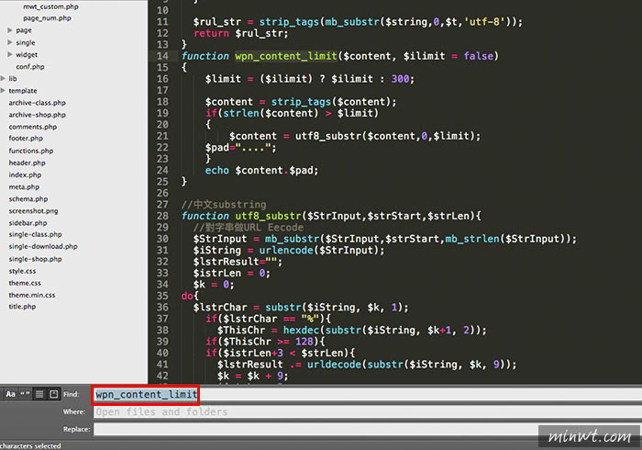This screenshot has width=642, height=450.
Task: Click the Find input field
Action: [367, 394]
